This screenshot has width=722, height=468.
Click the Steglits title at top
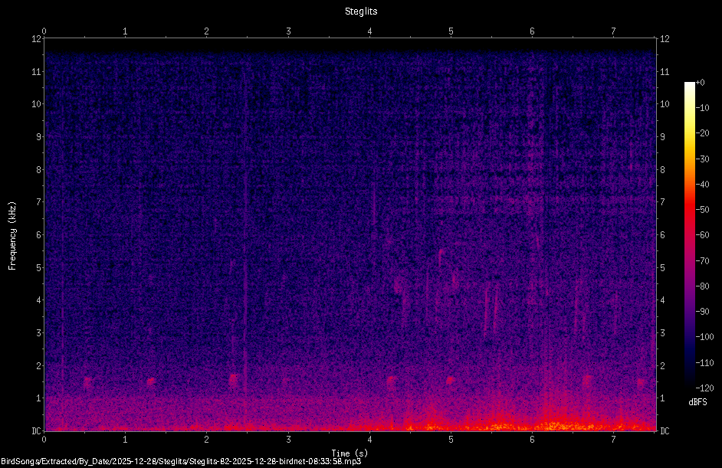point(361,11)
